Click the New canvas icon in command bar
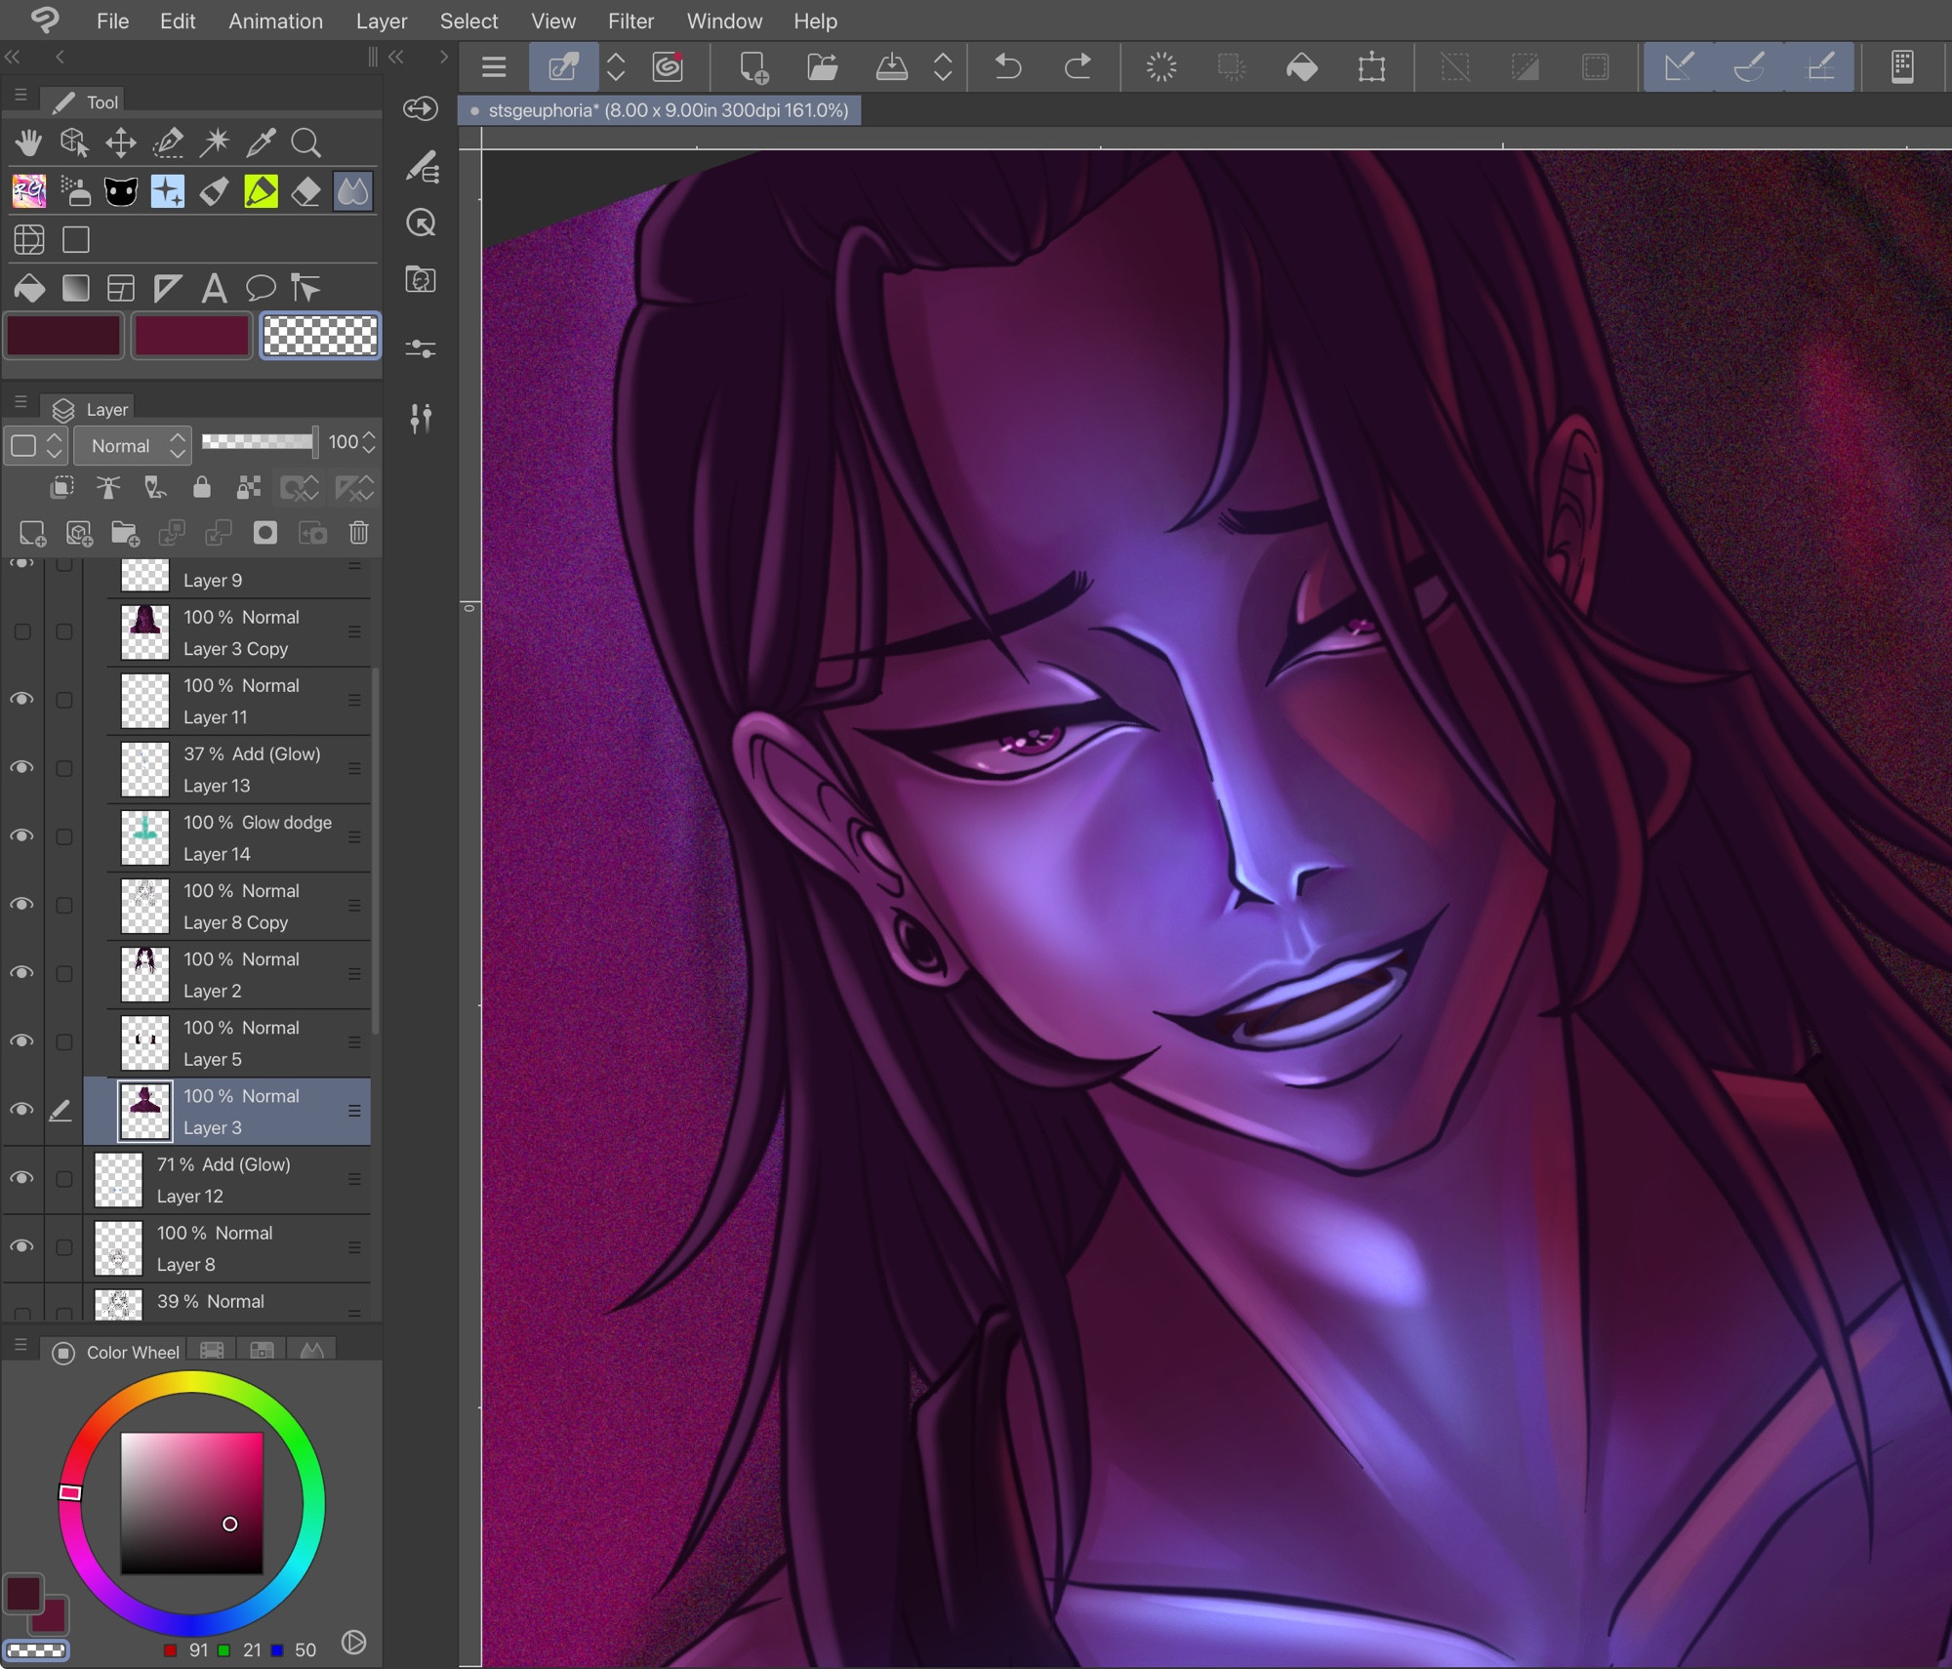1952x1669 pixels. pos(752,66)
